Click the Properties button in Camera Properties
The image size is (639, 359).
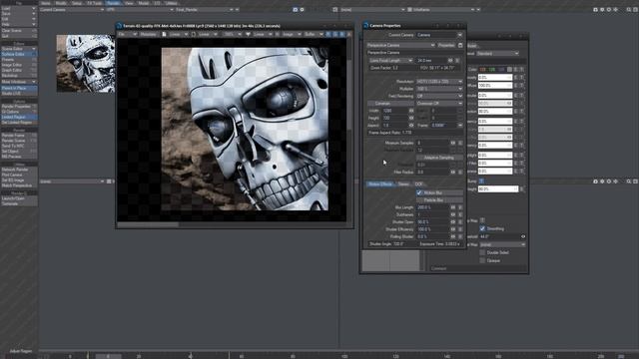tap(446, 45)
